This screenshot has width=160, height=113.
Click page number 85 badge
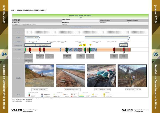(156, 55)
